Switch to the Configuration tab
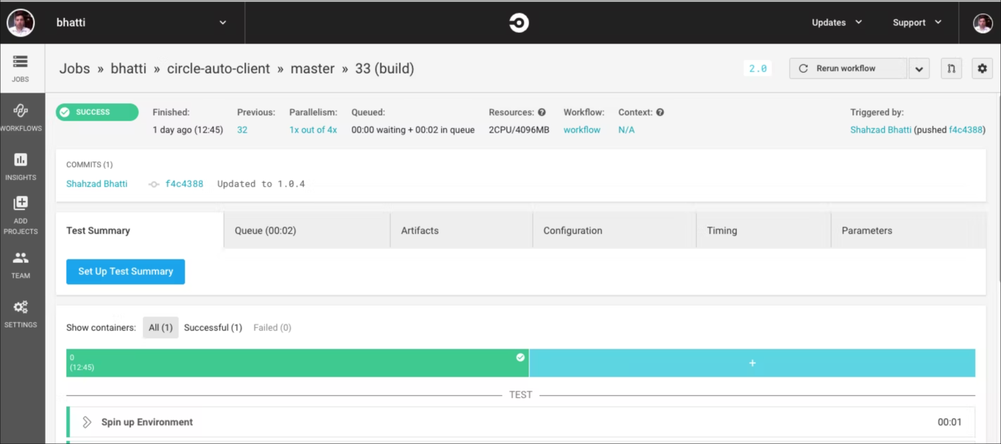This screenshot has width=1001, height=444. coord(615,231)
